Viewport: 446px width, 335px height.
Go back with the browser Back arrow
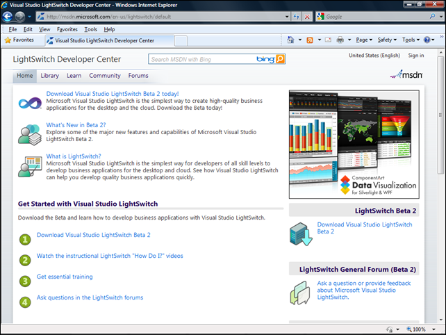coord(8,17)
